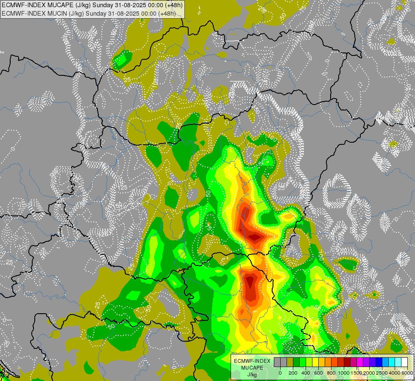Click the '2500' legend scale value
Screen dimensions: 415x381
(x=382, y=373)
